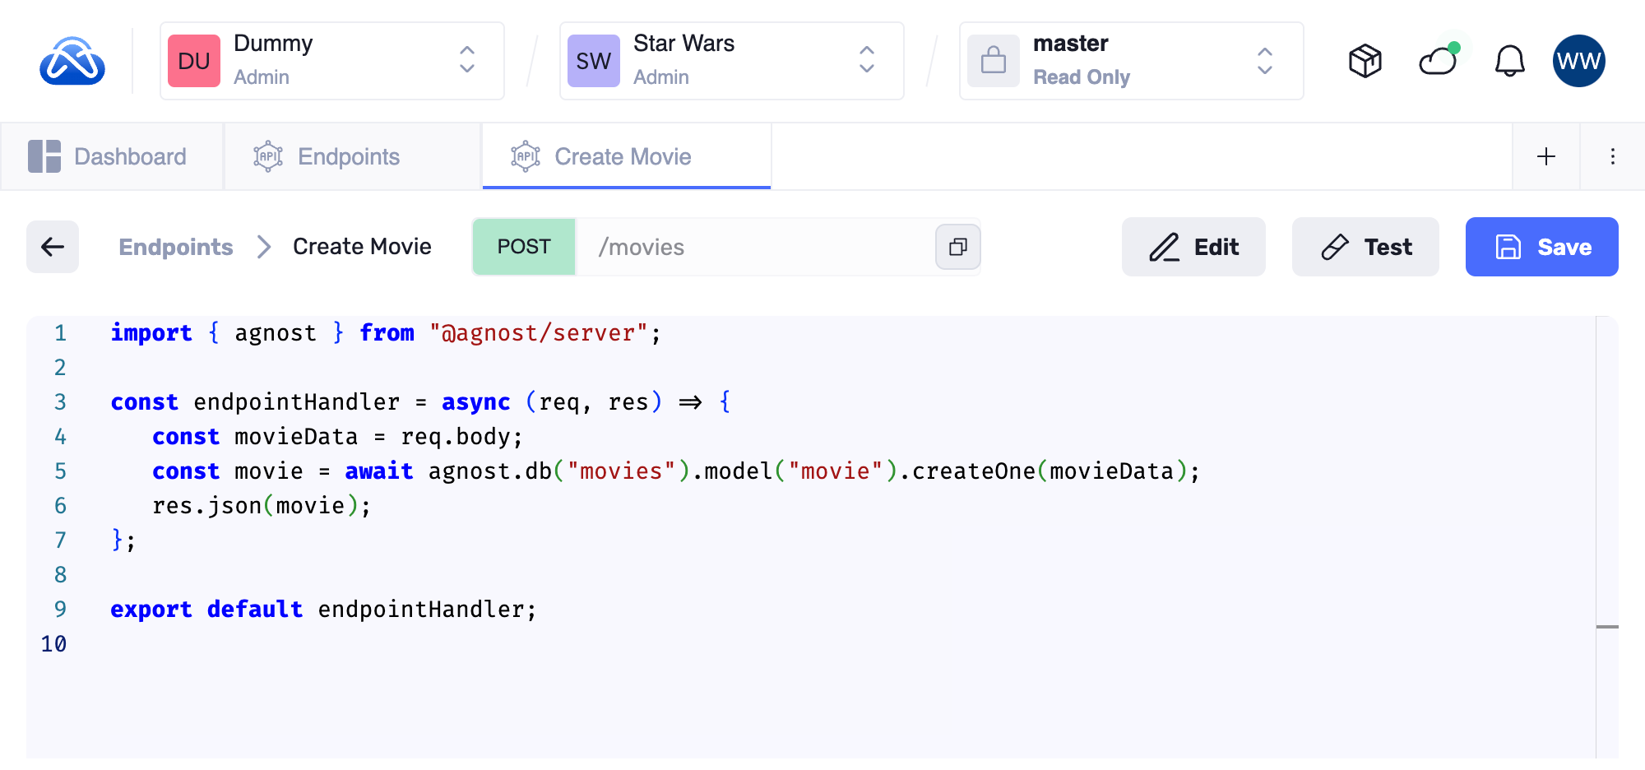Copy the /movies endpoint path
Screen dimensions: 1645x770
pos(957,247)
